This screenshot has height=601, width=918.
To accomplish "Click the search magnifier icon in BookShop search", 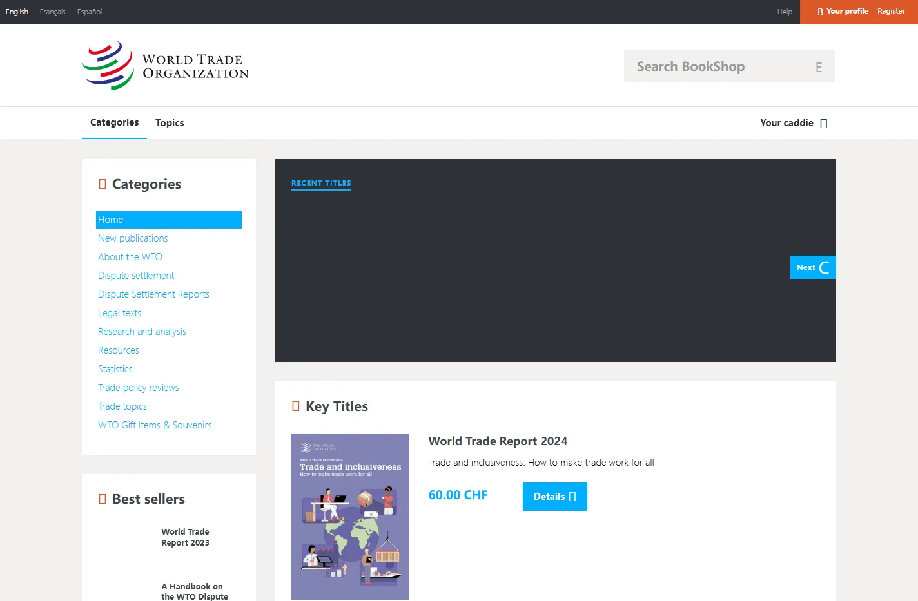I will [x=819, y=67].
